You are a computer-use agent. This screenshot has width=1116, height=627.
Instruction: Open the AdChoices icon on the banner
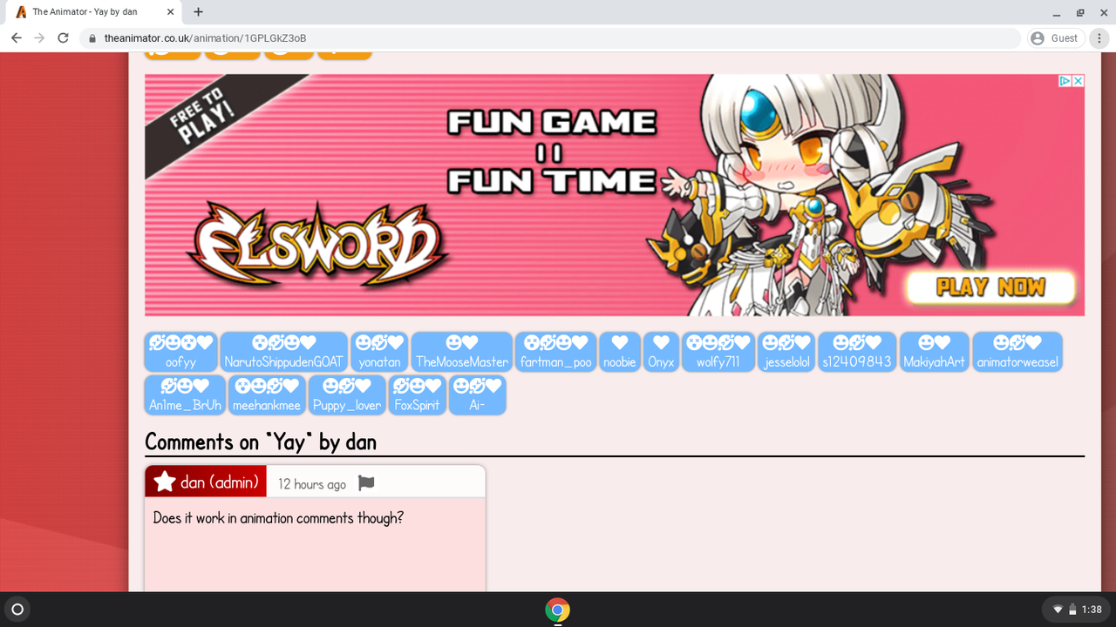(1065, 81)
